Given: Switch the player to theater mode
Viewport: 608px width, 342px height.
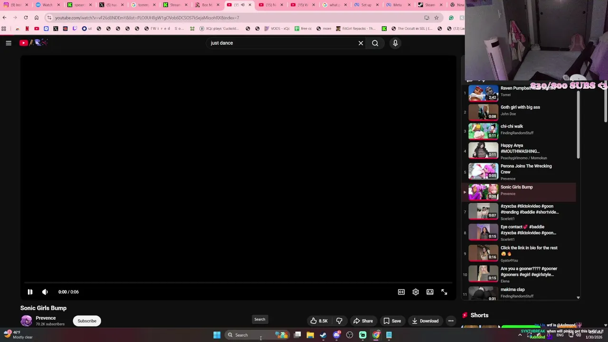Looking at the screenshot, I should point(430,292).
